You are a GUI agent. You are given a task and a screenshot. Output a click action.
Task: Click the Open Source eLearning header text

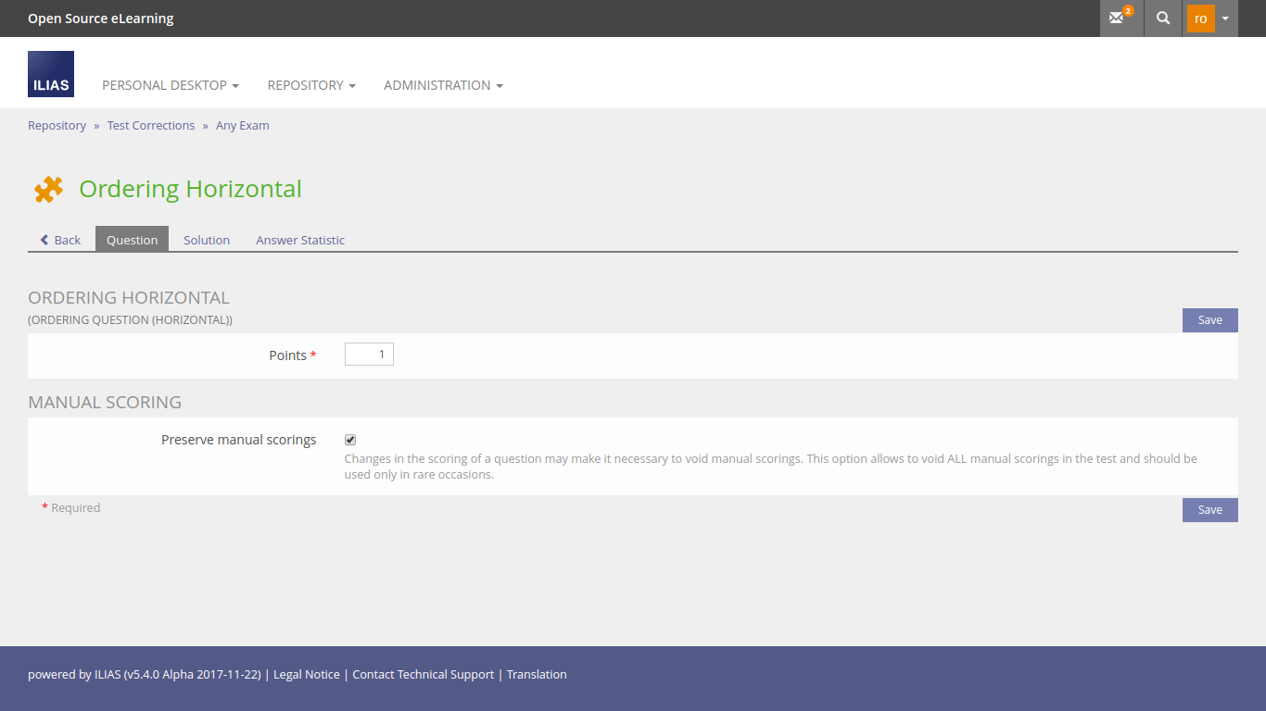pos(101,19)
